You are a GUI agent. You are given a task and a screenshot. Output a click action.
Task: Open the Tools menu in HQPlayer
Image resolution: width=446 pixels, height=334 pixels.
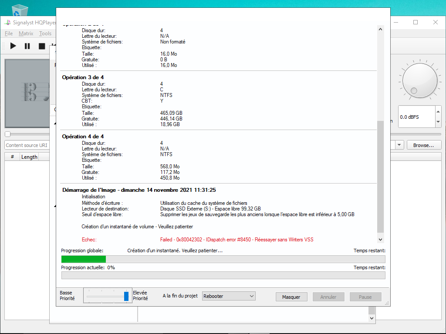(45, 33)
